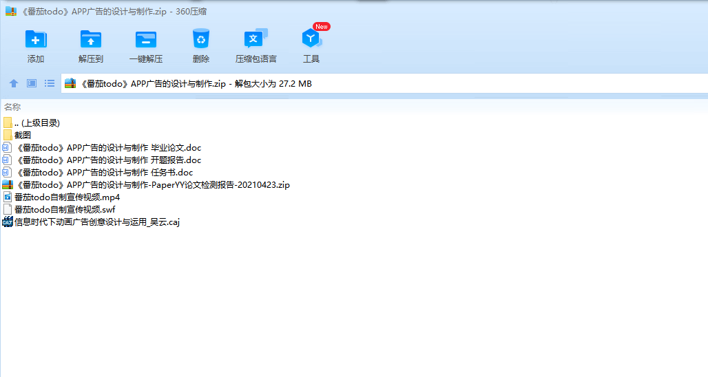Click the folder icon of 截图
The height and width of the screenshot is (377, 708).
(7, 135)
